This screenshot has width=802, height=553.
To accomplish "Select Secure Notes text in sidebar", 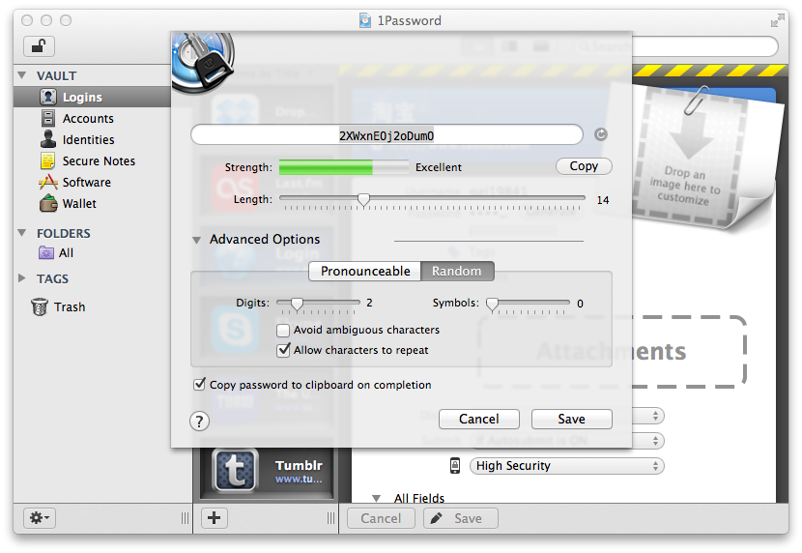I will 99,161.
